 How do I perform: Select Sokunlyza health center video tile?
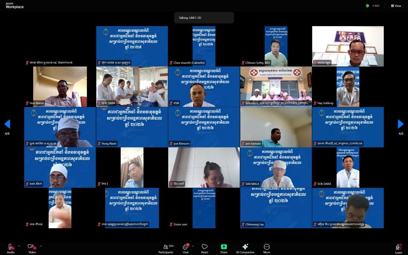(x=276, y=87)
